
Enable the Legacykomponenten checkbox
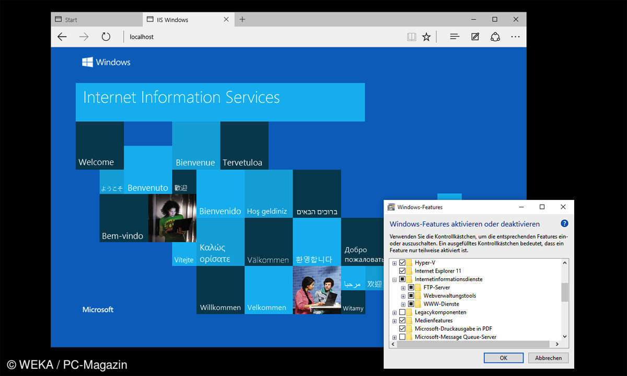click(402, 312)
